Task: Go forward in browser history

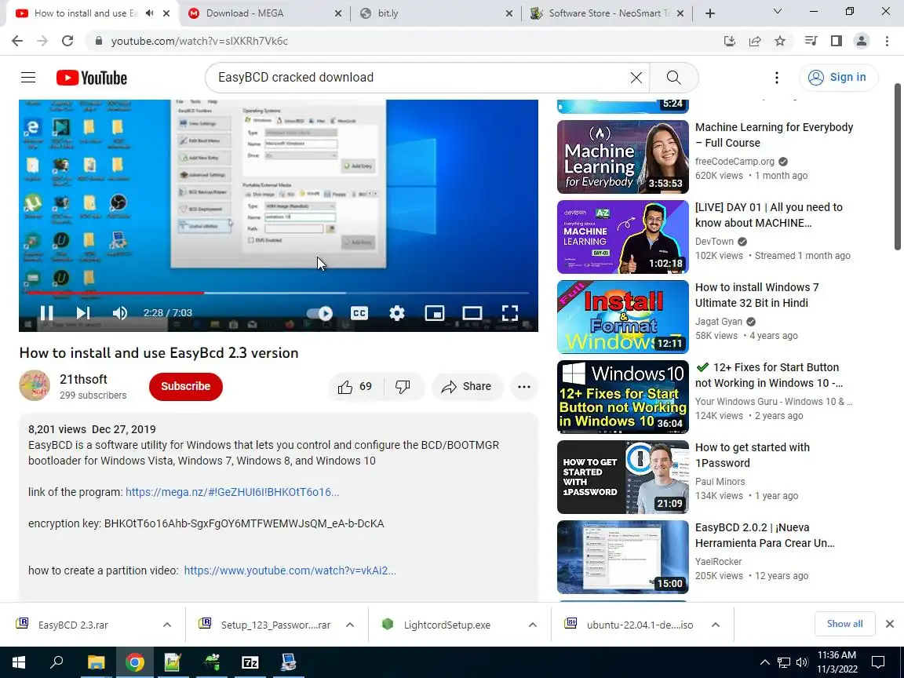Action: (42, 41)
